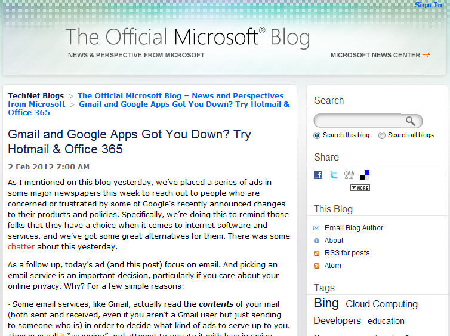The width and height of the screenshot is (450, 336).
Task: Open the Gmail and Google Apps breadcrumb link
Action: point(149,108)
